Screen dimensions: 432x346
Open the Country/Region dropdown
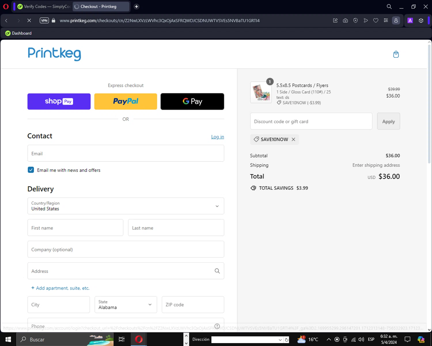click(x=126, y=206)
